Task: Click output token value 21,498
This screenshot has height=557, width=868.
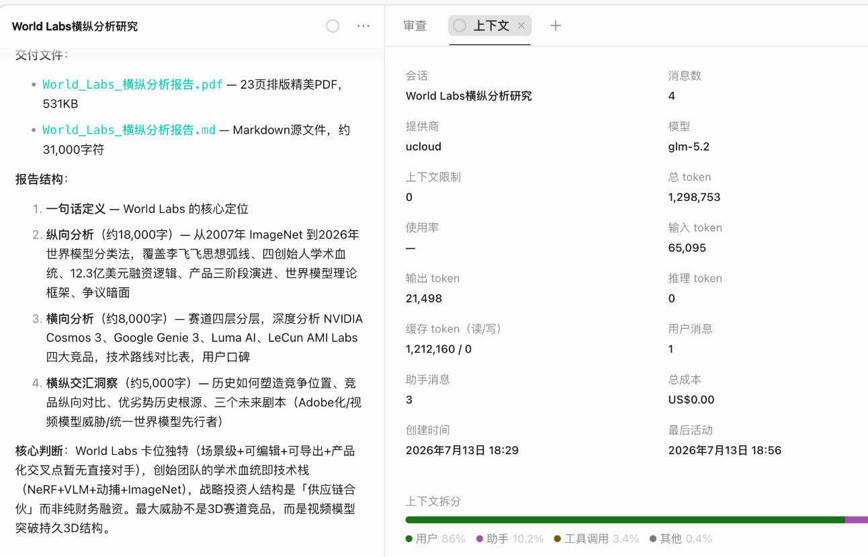Action: point(424,298)
